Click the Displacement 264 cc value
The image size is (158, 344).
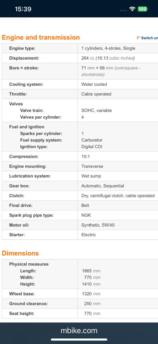tap(108, 58)
